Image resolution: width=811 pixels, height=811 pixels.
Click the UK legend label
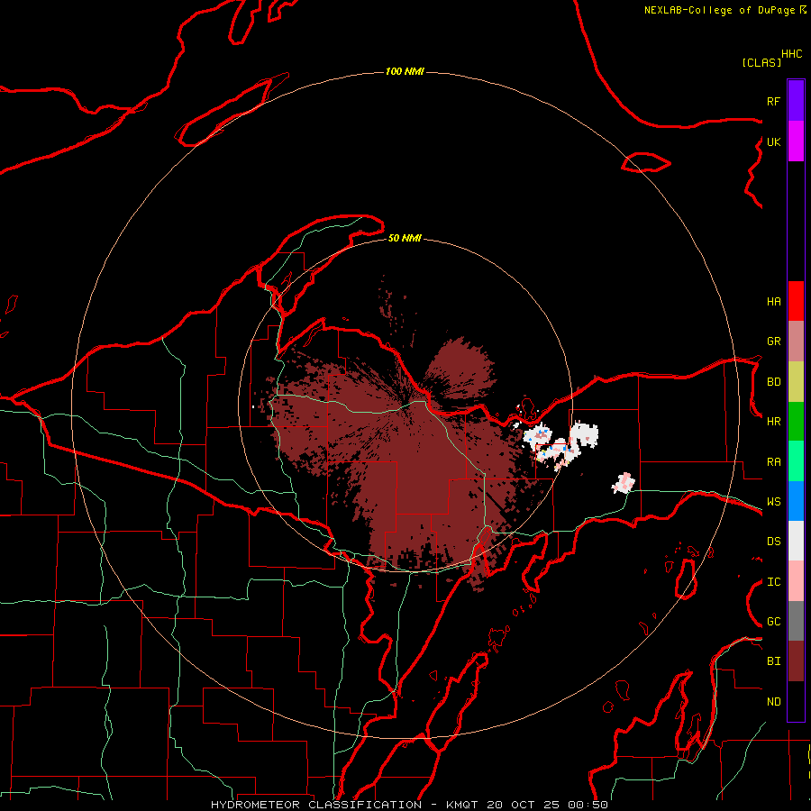(x=774, y=141)
